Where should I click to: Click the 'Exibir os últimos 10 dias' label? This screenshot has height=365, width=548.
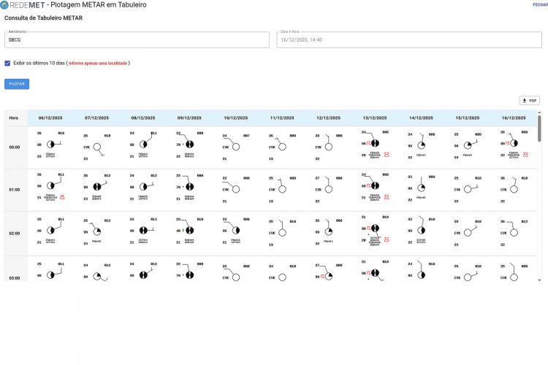pos(38,64)
